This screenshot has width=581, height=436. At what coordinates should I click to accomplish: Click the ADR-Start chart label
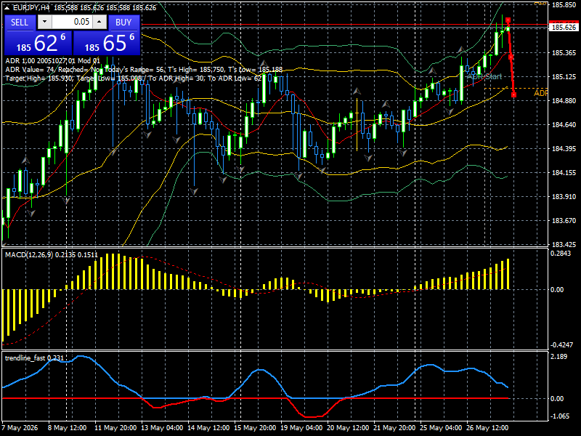click(484, 76)
